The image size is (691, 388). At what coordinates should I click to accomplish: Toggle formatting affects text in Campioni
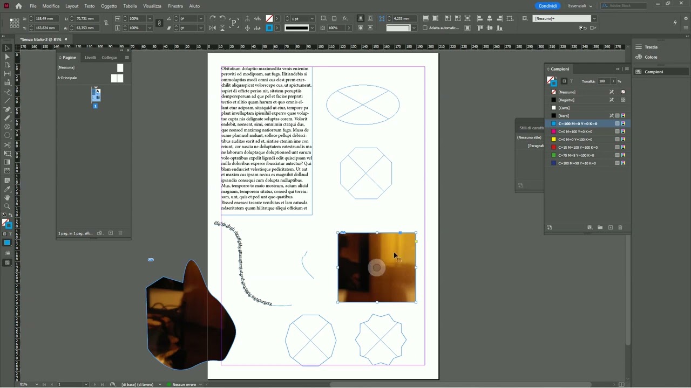coord(572,81)
